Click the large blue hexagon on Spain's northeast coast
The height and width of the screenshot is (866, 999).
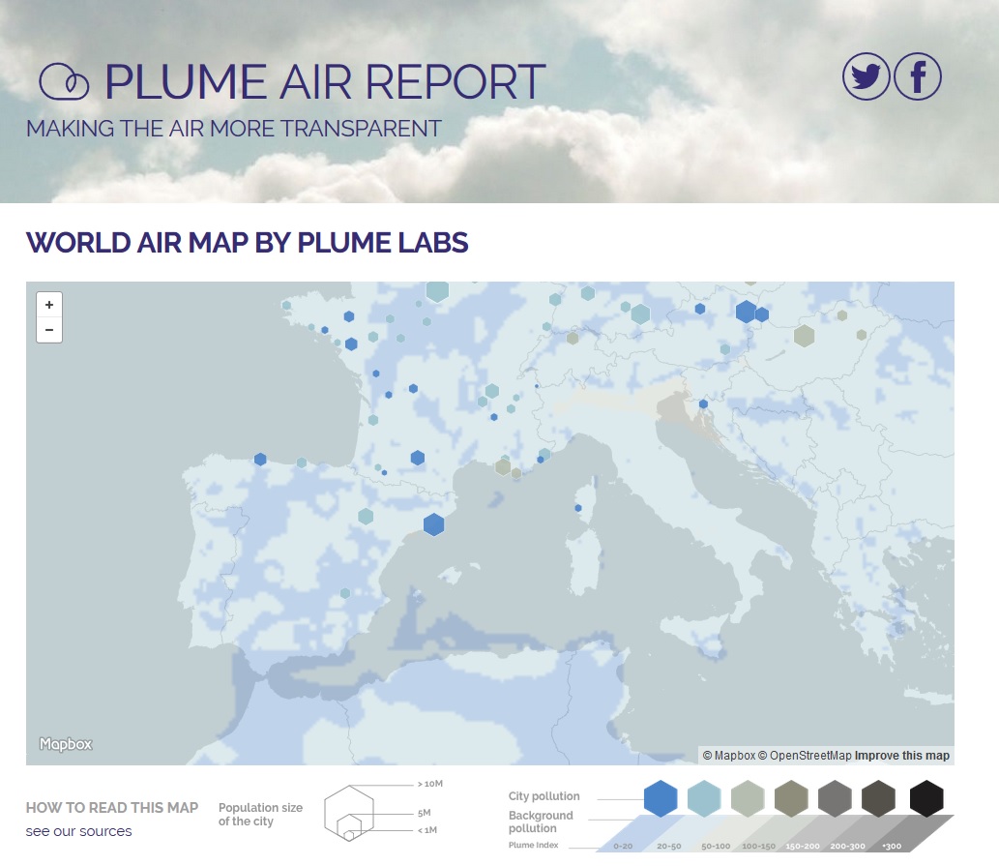pyautogui.click(x=434, y=524)
